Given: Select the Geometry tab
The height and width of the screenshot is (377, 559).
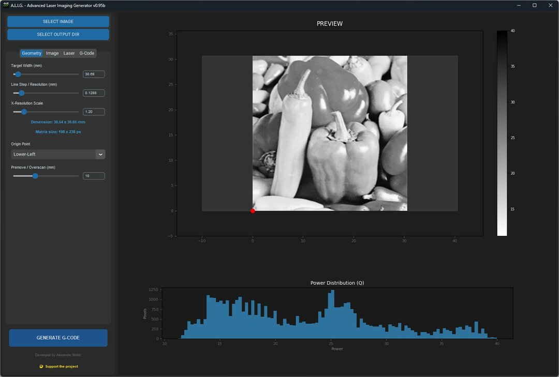Looking at the screenshot, I should click(32, 53).
